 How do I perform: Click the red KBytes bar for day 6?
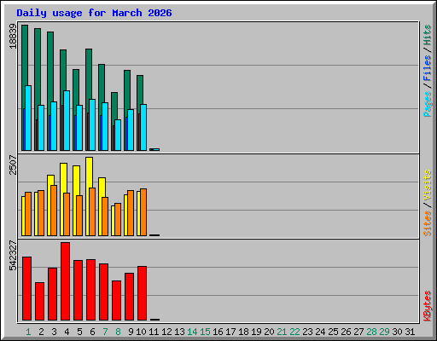click(90, 290)
